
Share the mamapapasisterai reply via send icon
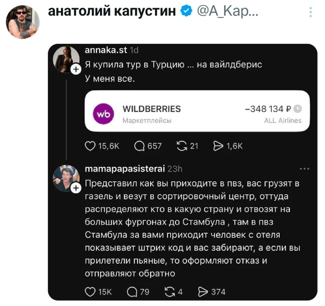pos(203,292)
